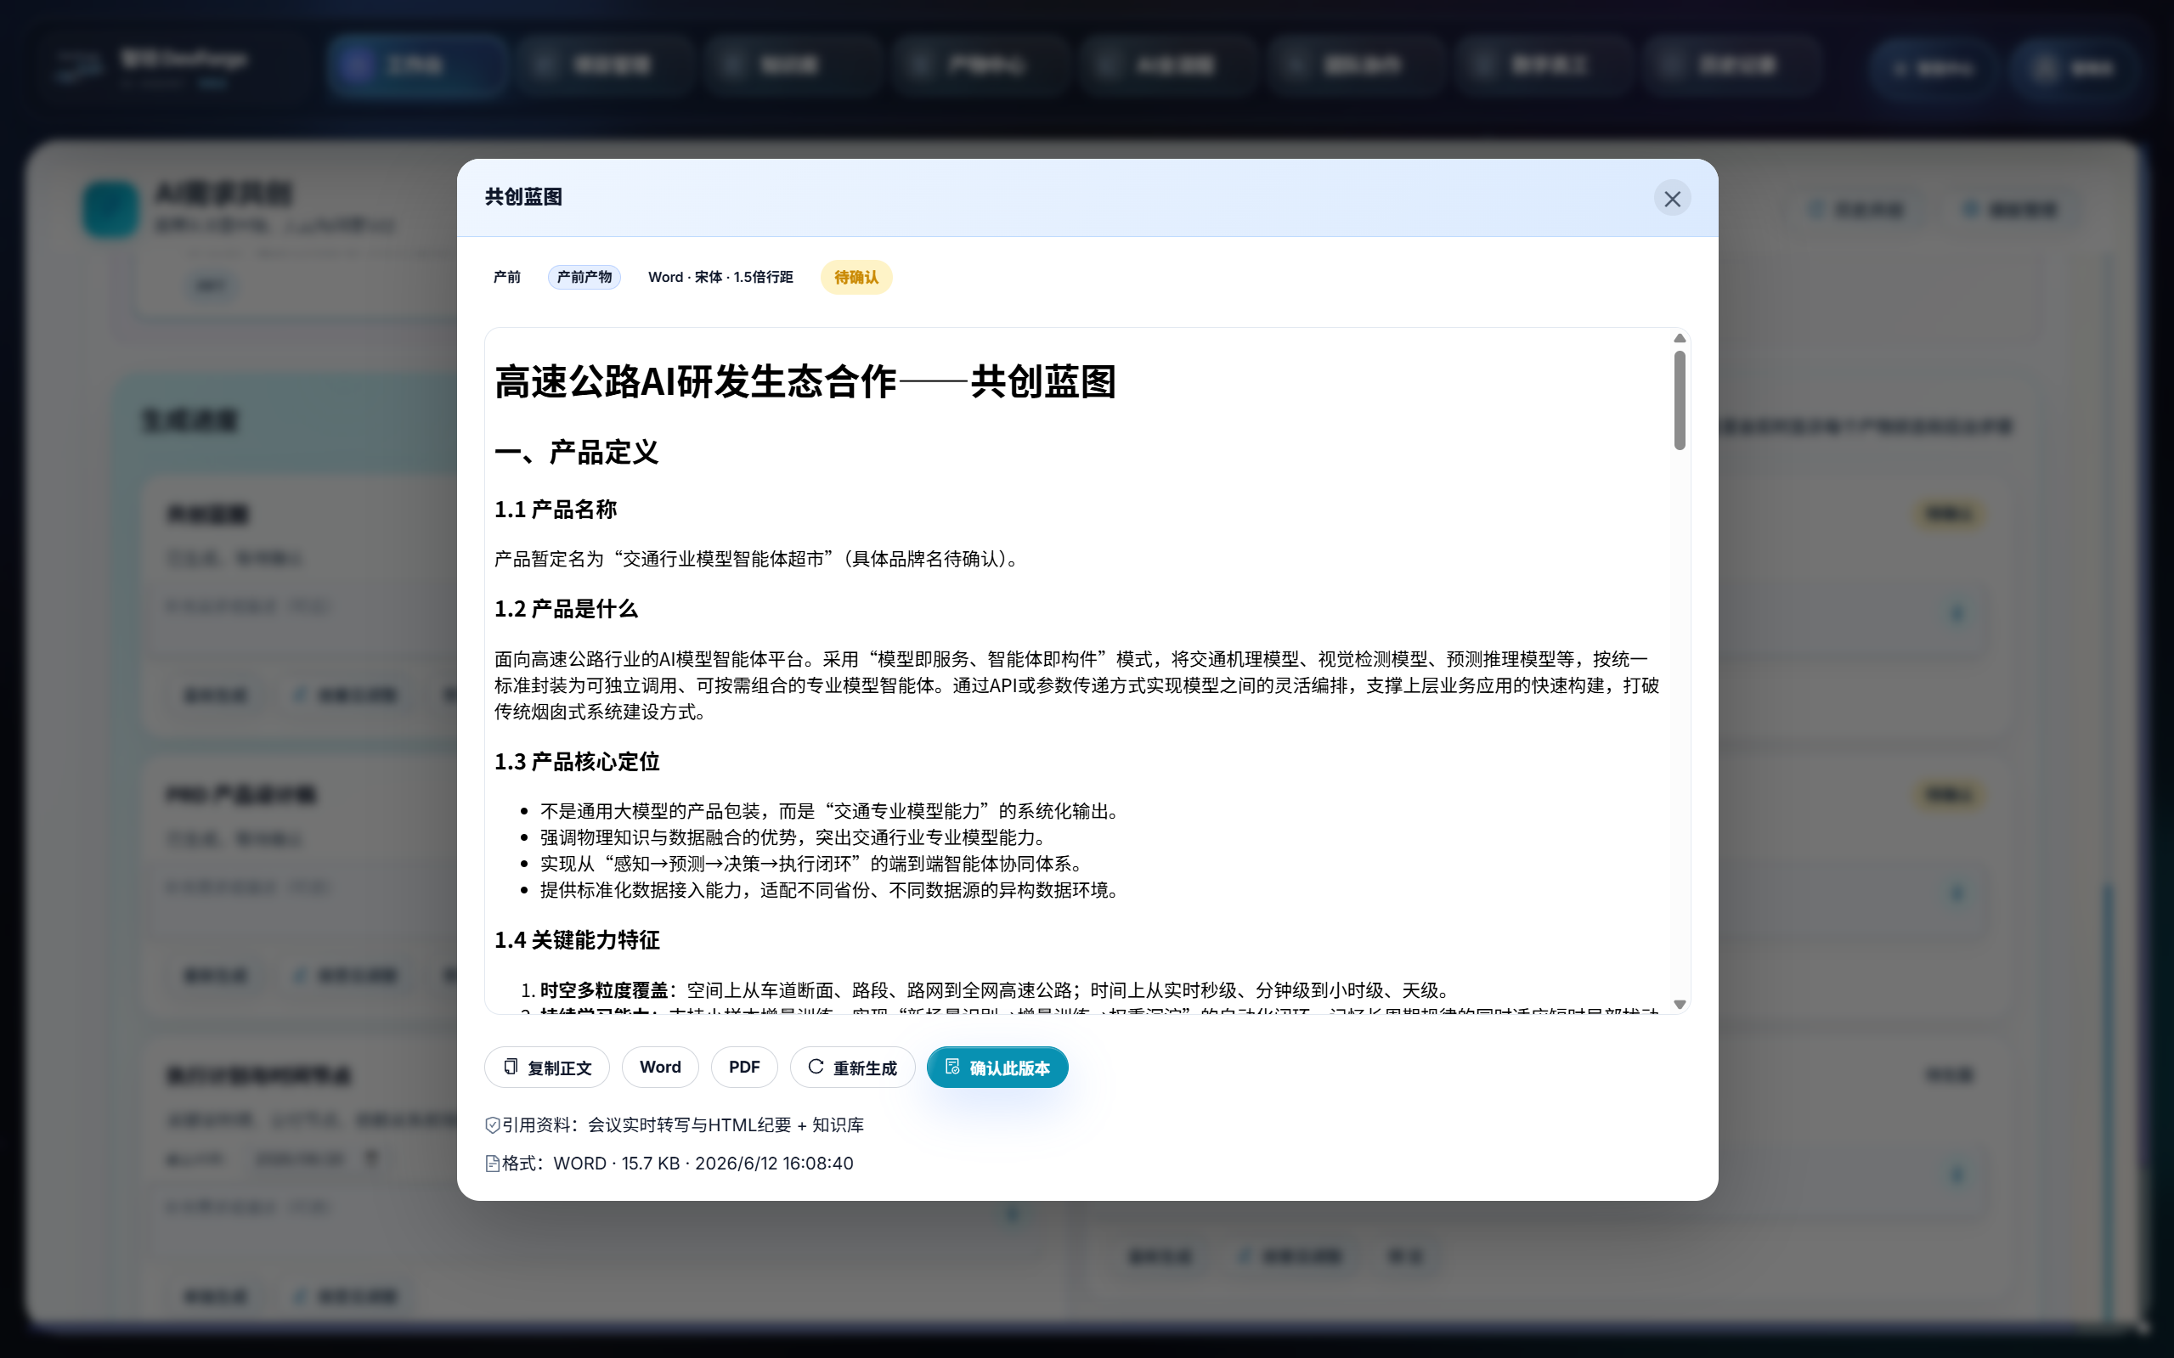Click subheading 1.4 关键能力特征
The image size is (2174, 1358).
coord(577,940)
